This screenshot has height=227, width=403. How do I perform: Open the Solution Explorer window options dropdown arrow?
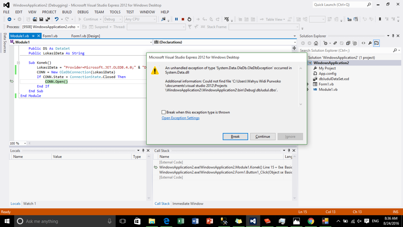pos(388,36)
